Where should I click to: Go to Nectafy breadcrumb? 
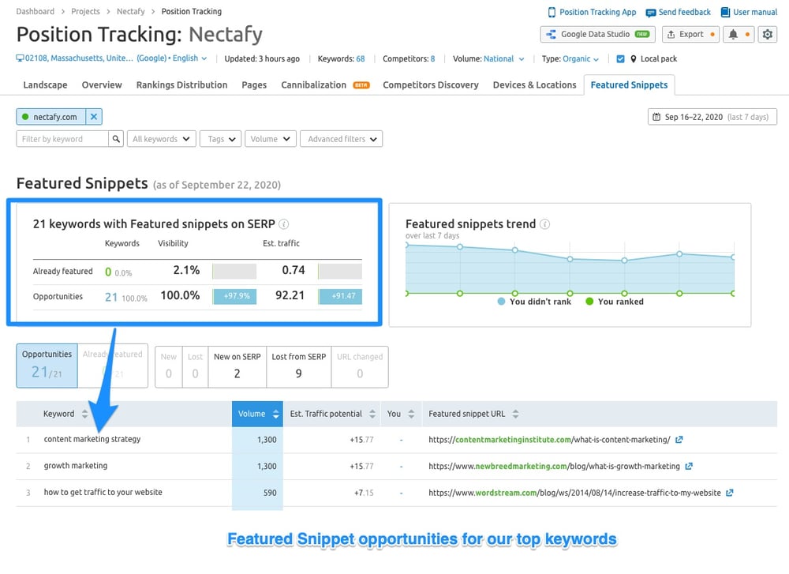point(131,11)
